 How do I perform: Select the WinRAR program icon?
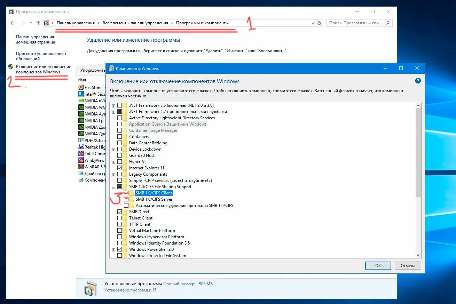tap(81, 167)
